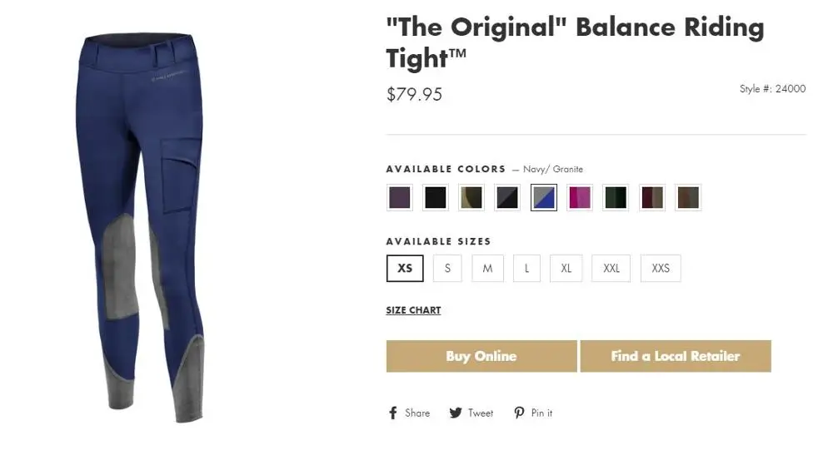The width and height of the screenshot is (833, 450).
Task: Select size XS
Action: 405,269
